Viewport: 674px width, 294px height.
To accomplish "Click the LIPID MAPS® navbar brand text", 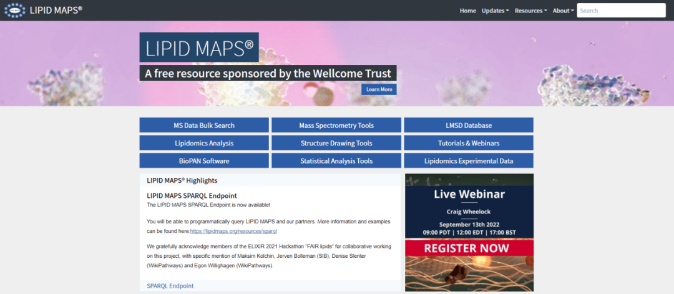I will (56, 11).
